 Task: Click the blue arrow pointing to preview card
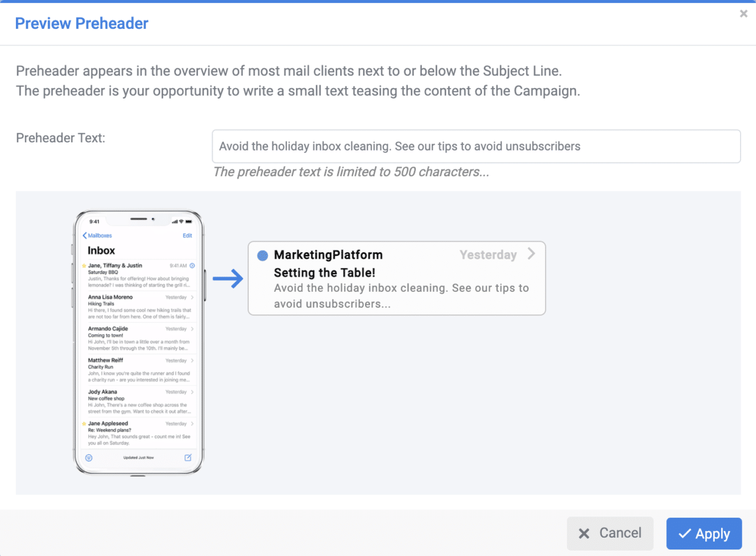(228, 279)
